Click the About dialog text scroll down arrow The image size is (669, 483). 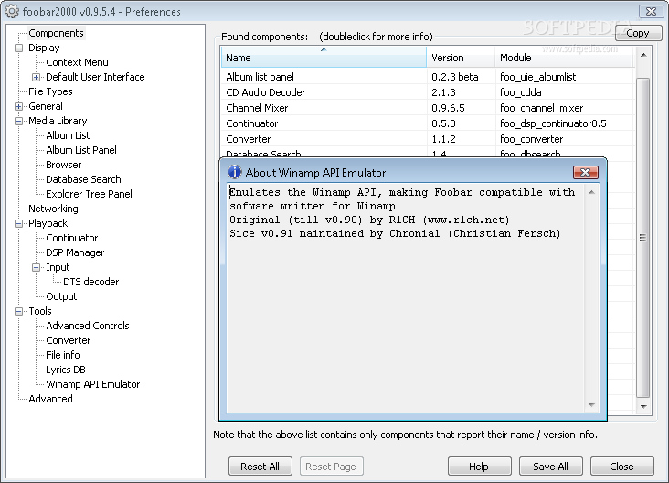tap(591, 405)
